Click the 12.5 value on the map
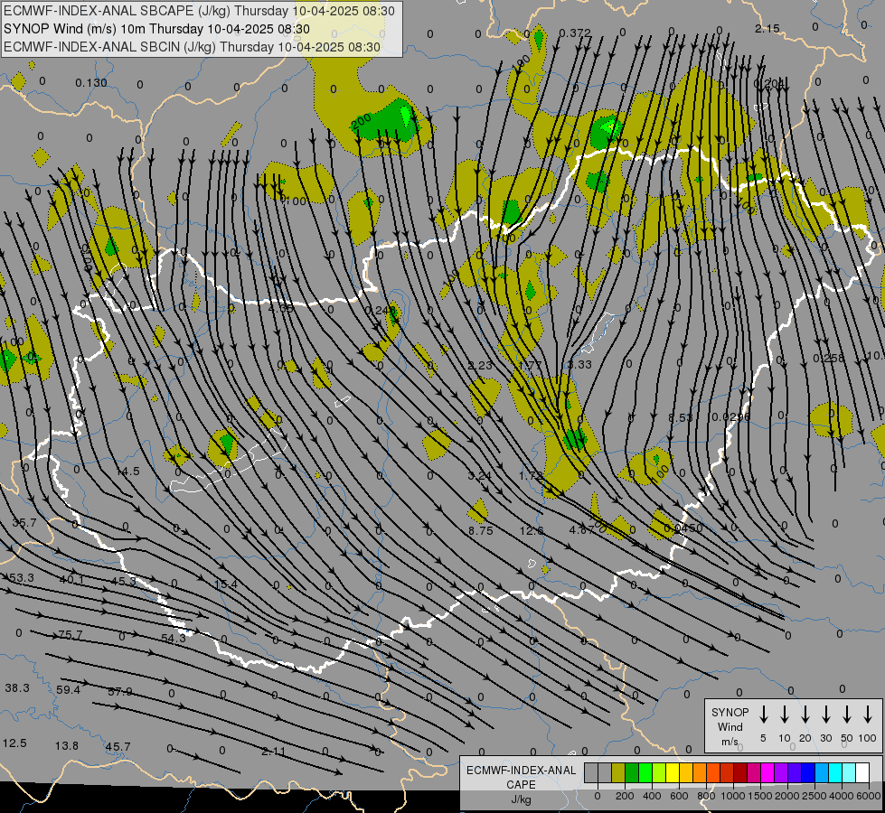The height and width of the screenshot is (813, 885). (x=14, y=743)
